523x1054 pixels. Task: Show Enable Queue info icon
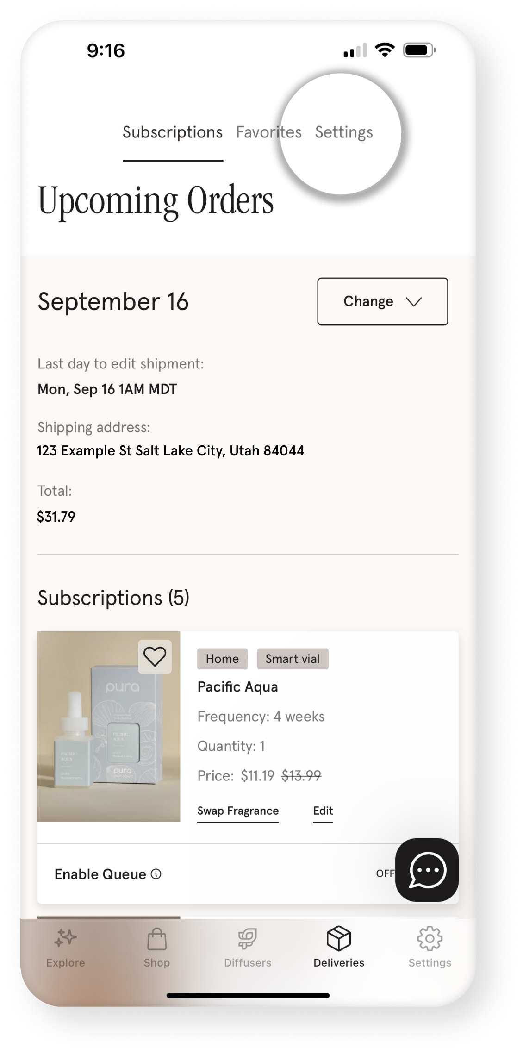coord(156,874)
